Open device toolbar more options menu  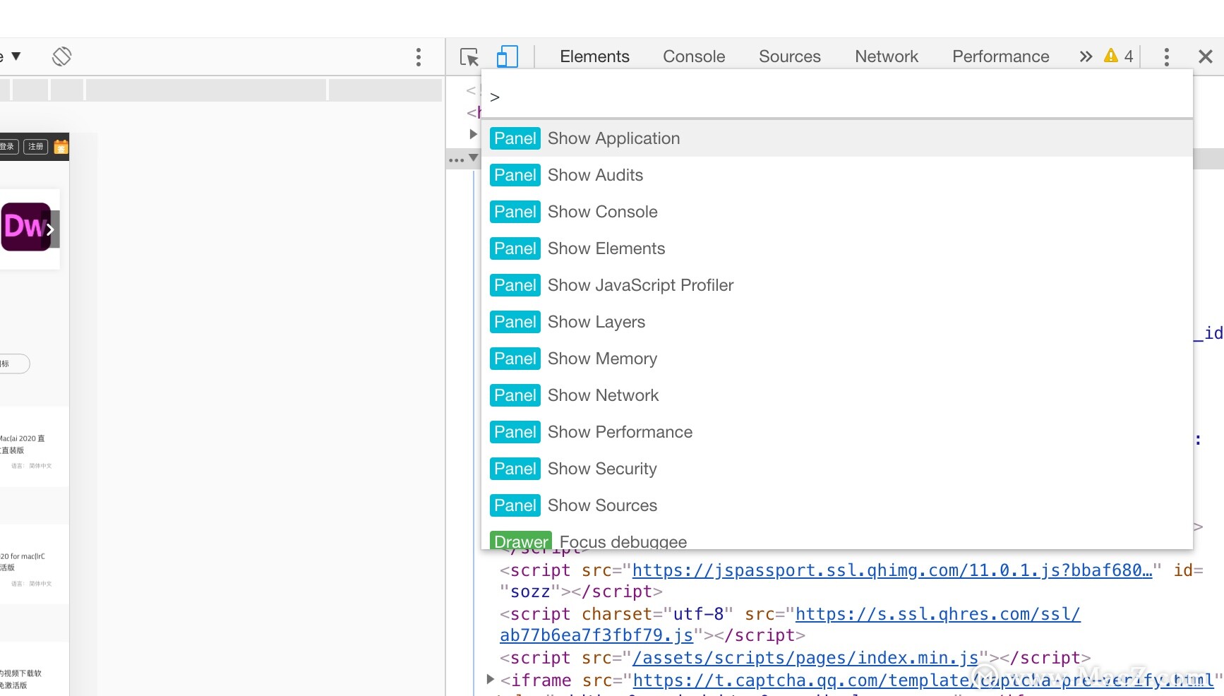coord(419,57)
